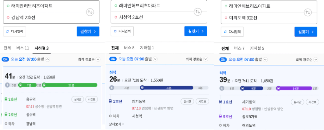This screenshot has width=324, height=130.
Task: Toggle ON departure time switch in left panel
Action: click(x=5, y=59)
